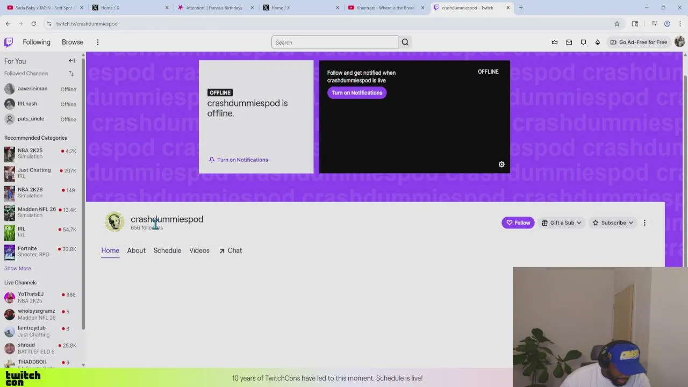Open the IRL category with 54.7K viewers
The image size is (688, 387).
click(x=40, y=232)
